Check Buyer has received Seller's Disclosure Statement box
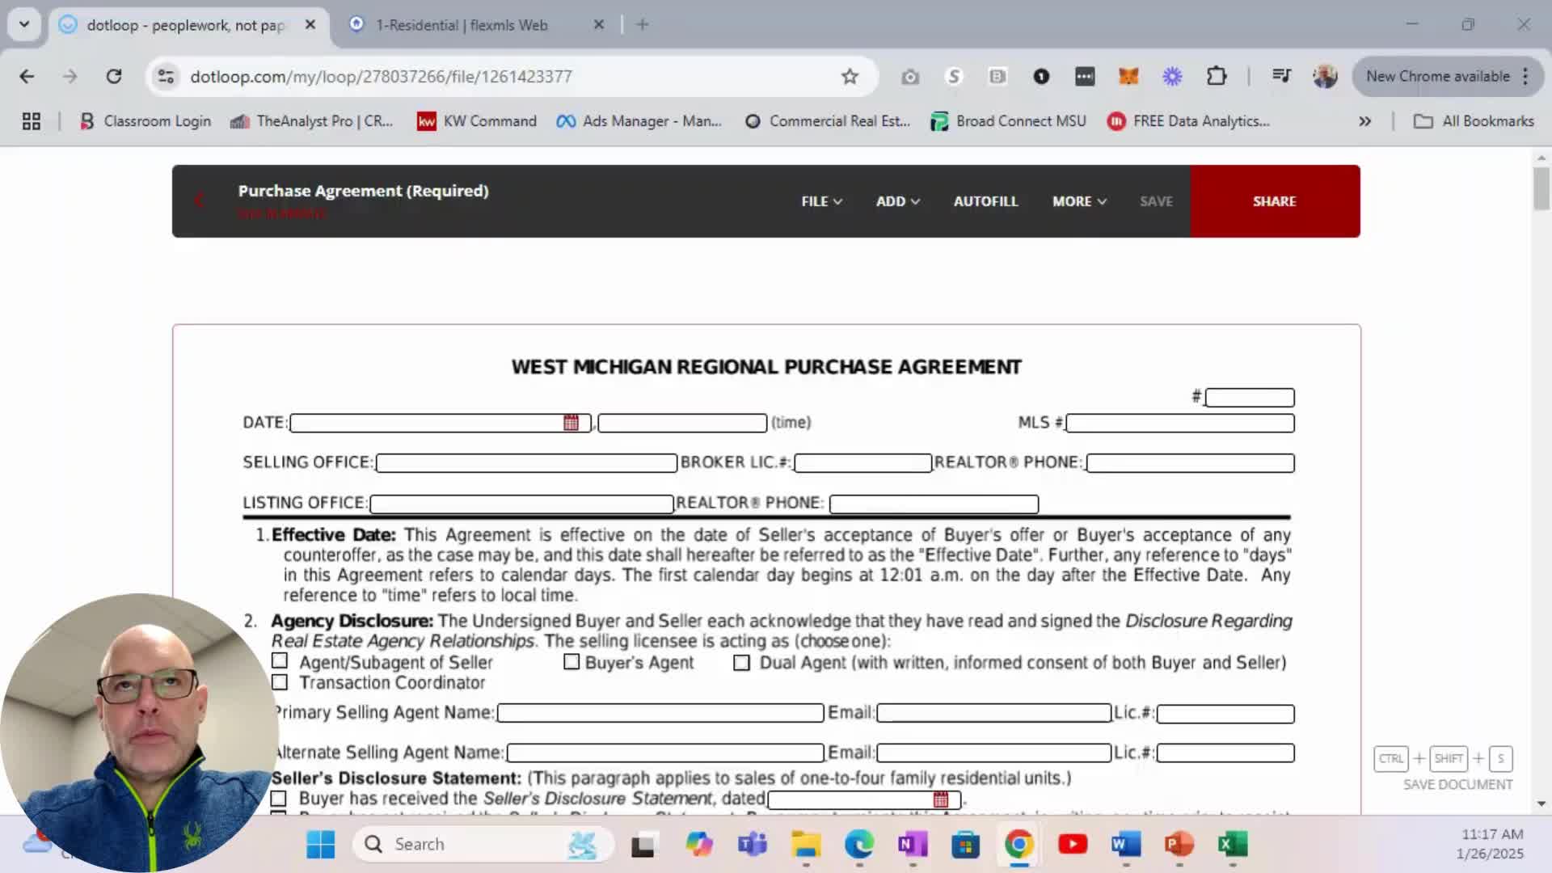Screen dimensions: 1552x873 point(279,799)
